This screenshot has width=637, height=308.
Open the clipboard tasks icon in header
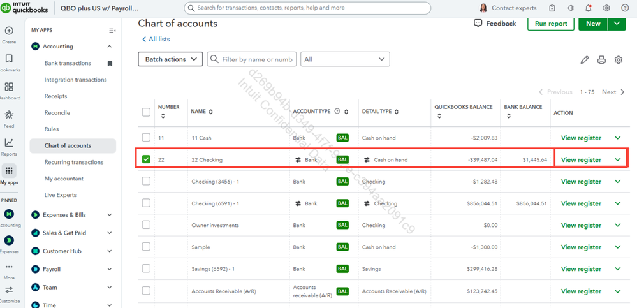coord(552,8)
